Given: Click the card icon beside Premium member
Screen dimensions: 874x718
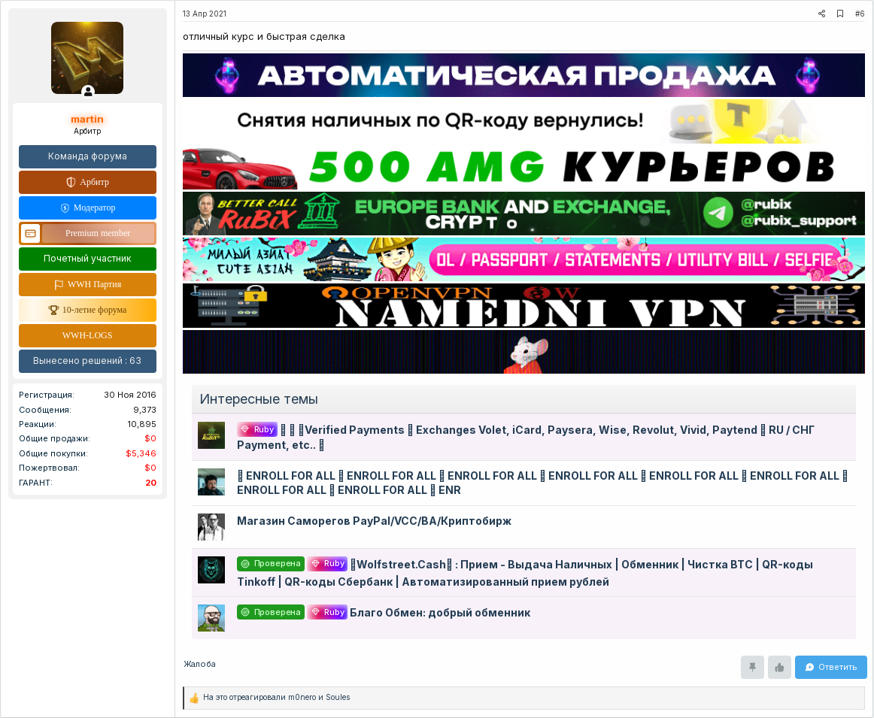Looking at the screenshot, I should [x=31, y=233].
